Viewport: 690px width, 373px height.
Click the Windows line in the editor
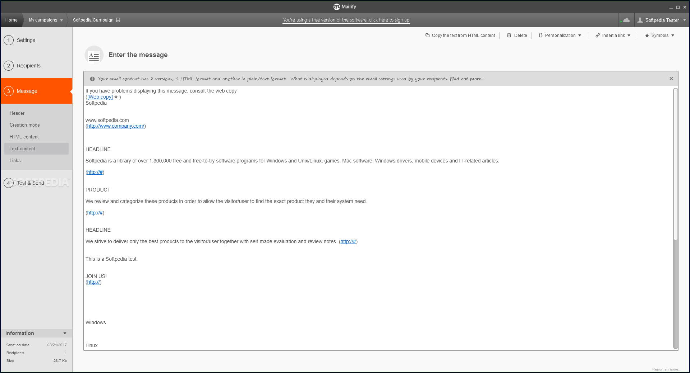click(x=96, y=322)
